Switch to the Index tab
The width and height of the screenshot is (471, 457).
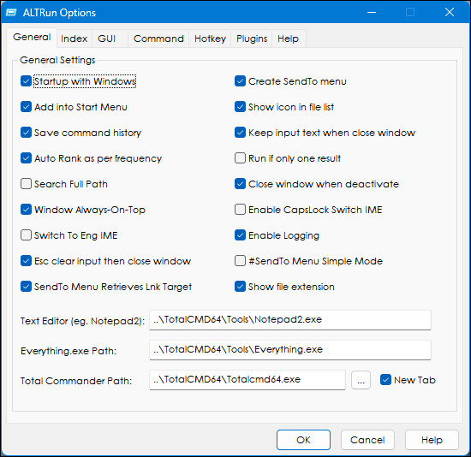[x=75, y=39]
